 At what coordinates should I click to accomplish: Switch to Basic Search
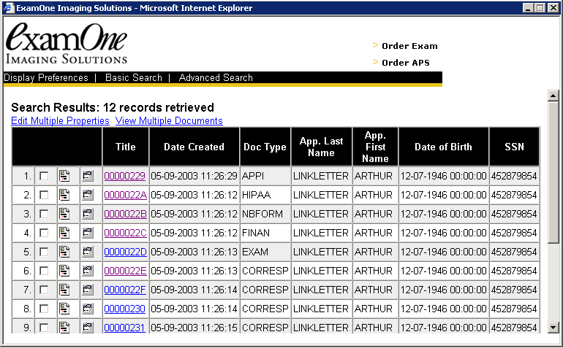(134, 78)
